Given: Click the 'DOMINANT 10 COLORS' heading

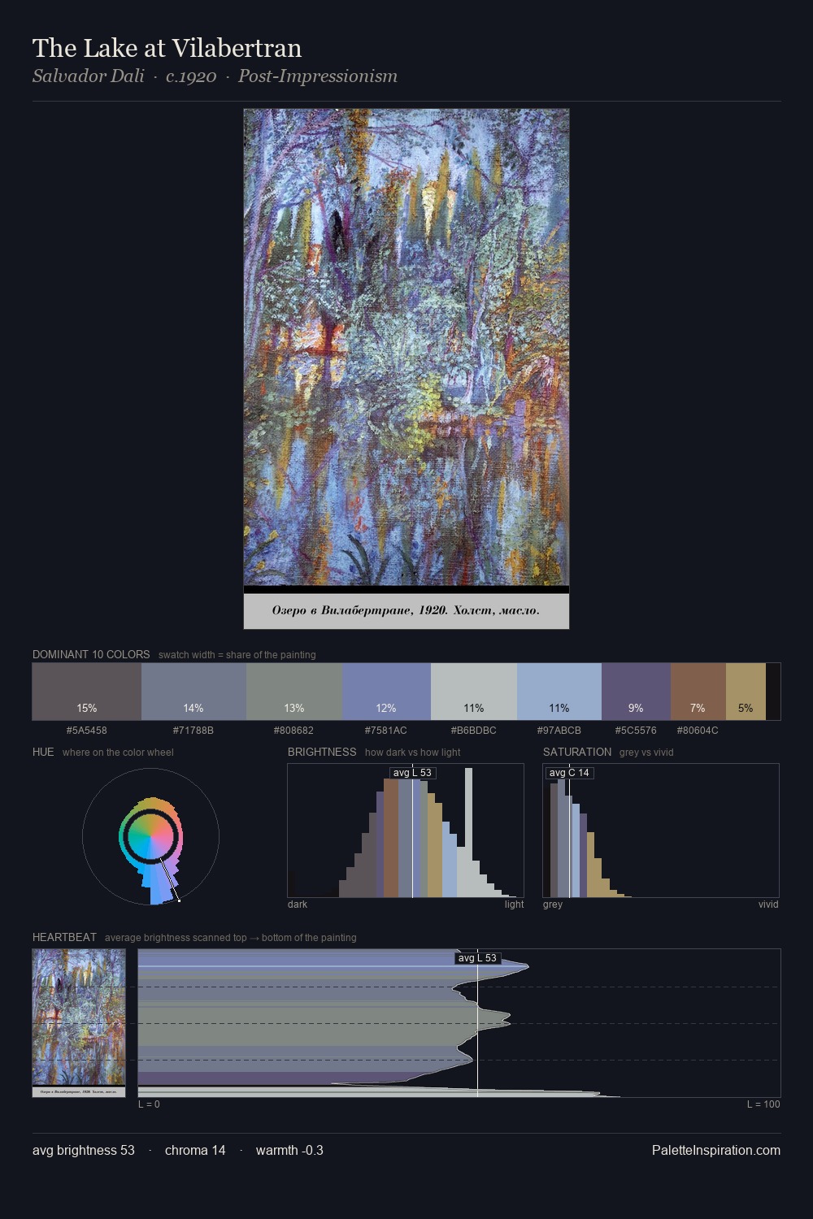Looking at the screenshot, I should pos(91,654).
